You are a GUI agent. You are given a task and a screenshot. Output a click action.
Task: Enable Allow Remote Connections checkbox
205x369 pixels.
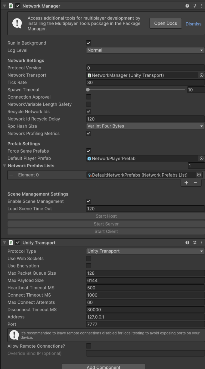click(x=89, y=346)
